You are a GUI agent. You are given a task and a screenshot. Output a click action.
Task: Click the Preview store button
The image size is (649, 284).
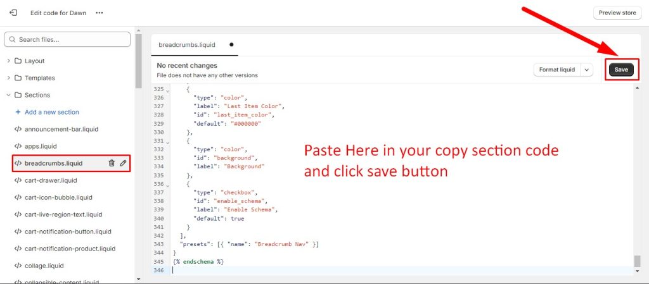617,13
